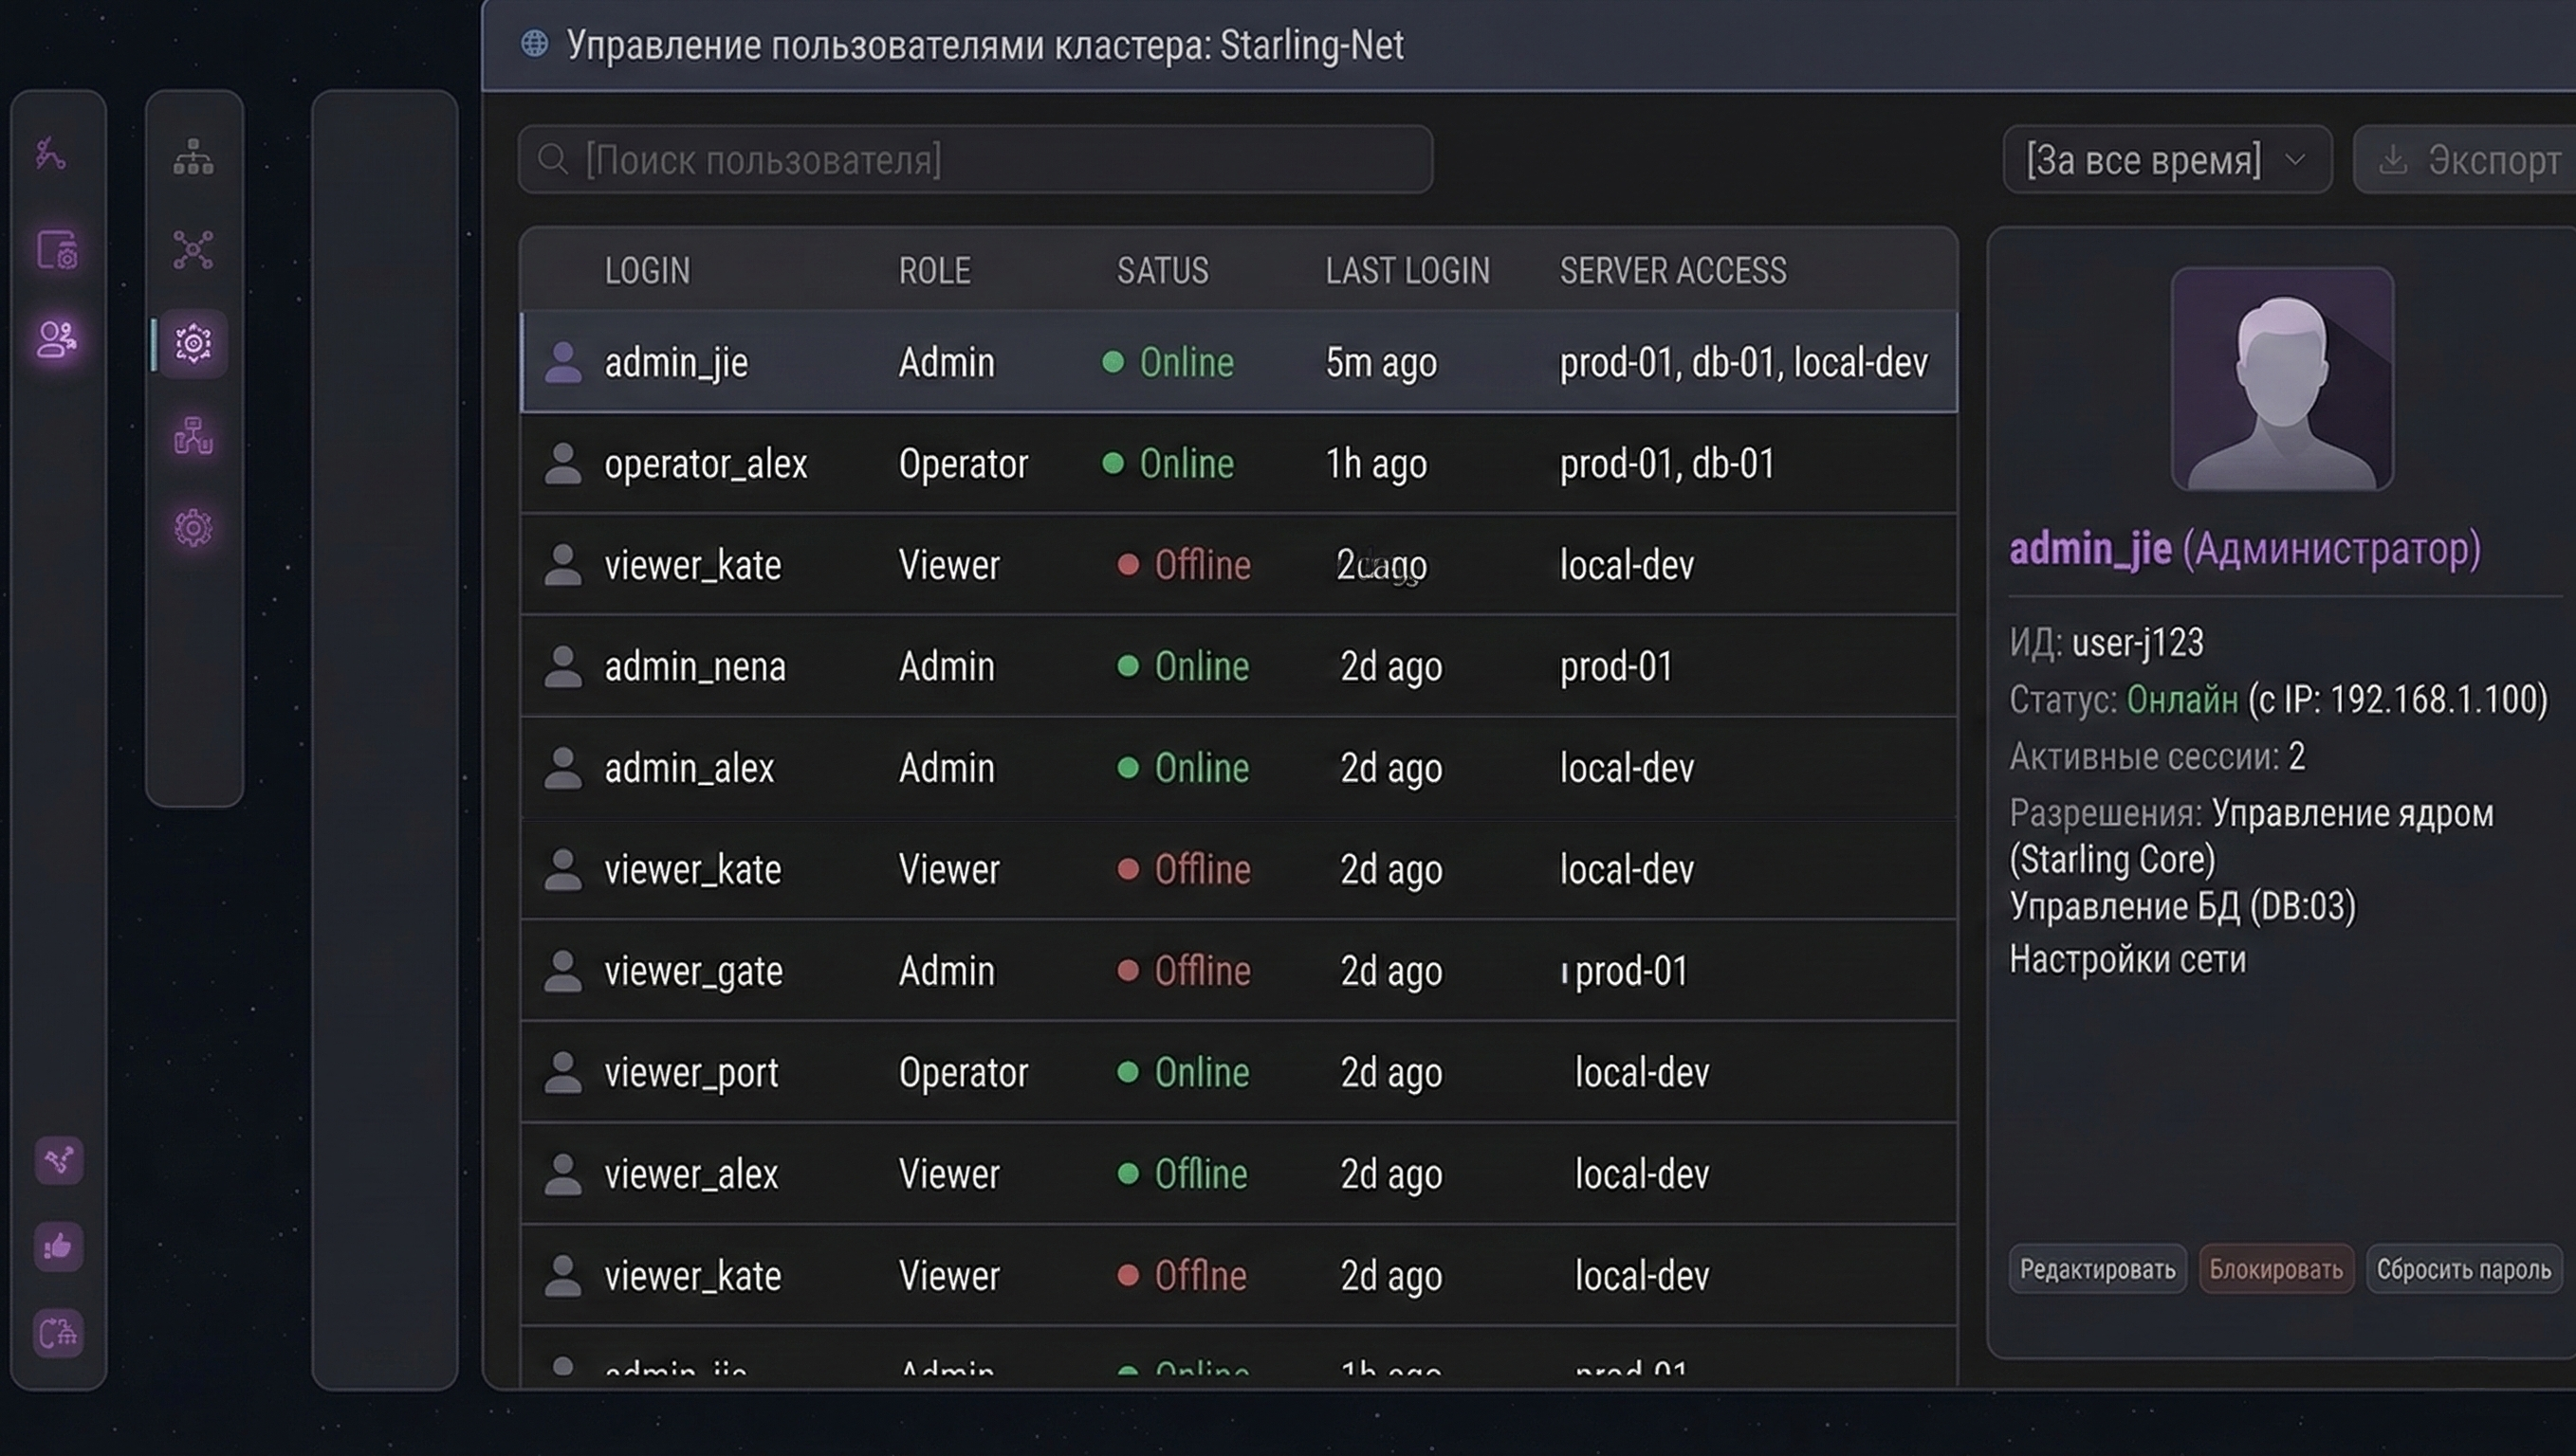Open the flowchart diagram icon
The width and height of the screenshot is (2576, 1456).
(193, 436)
